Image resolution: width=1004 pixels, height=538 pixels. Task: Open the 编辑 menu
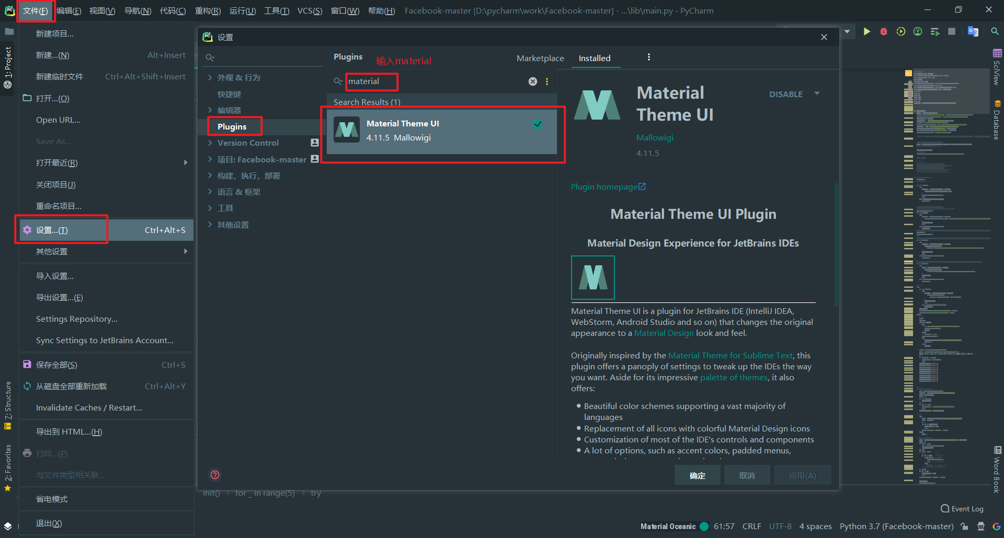pos(69,11)
